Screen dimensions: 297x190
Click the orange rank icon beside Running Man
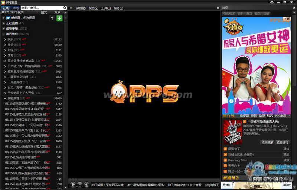(225, 160)
